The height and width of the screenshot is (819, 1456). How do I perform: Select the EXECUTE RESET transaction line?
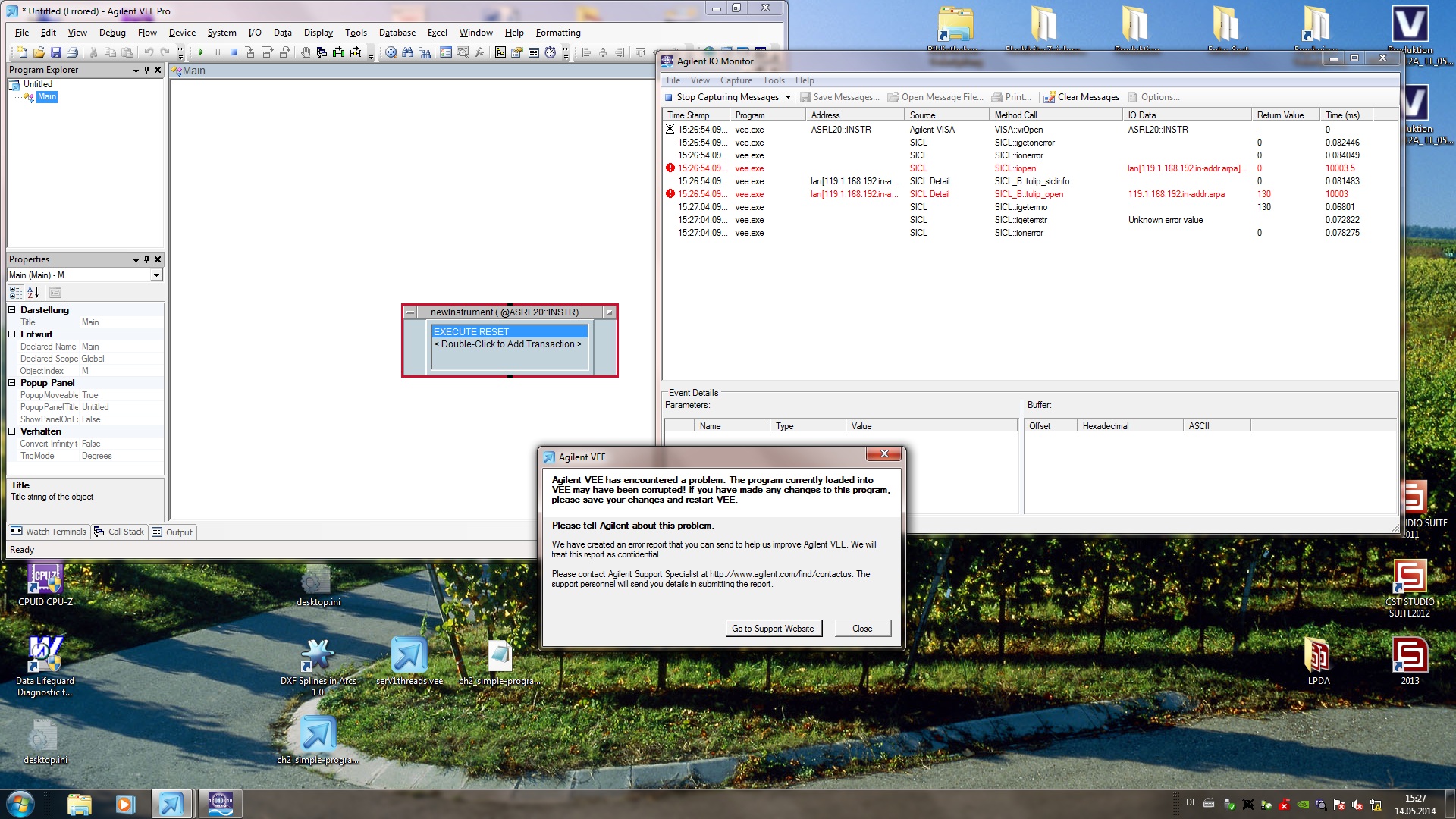(510, 332)
